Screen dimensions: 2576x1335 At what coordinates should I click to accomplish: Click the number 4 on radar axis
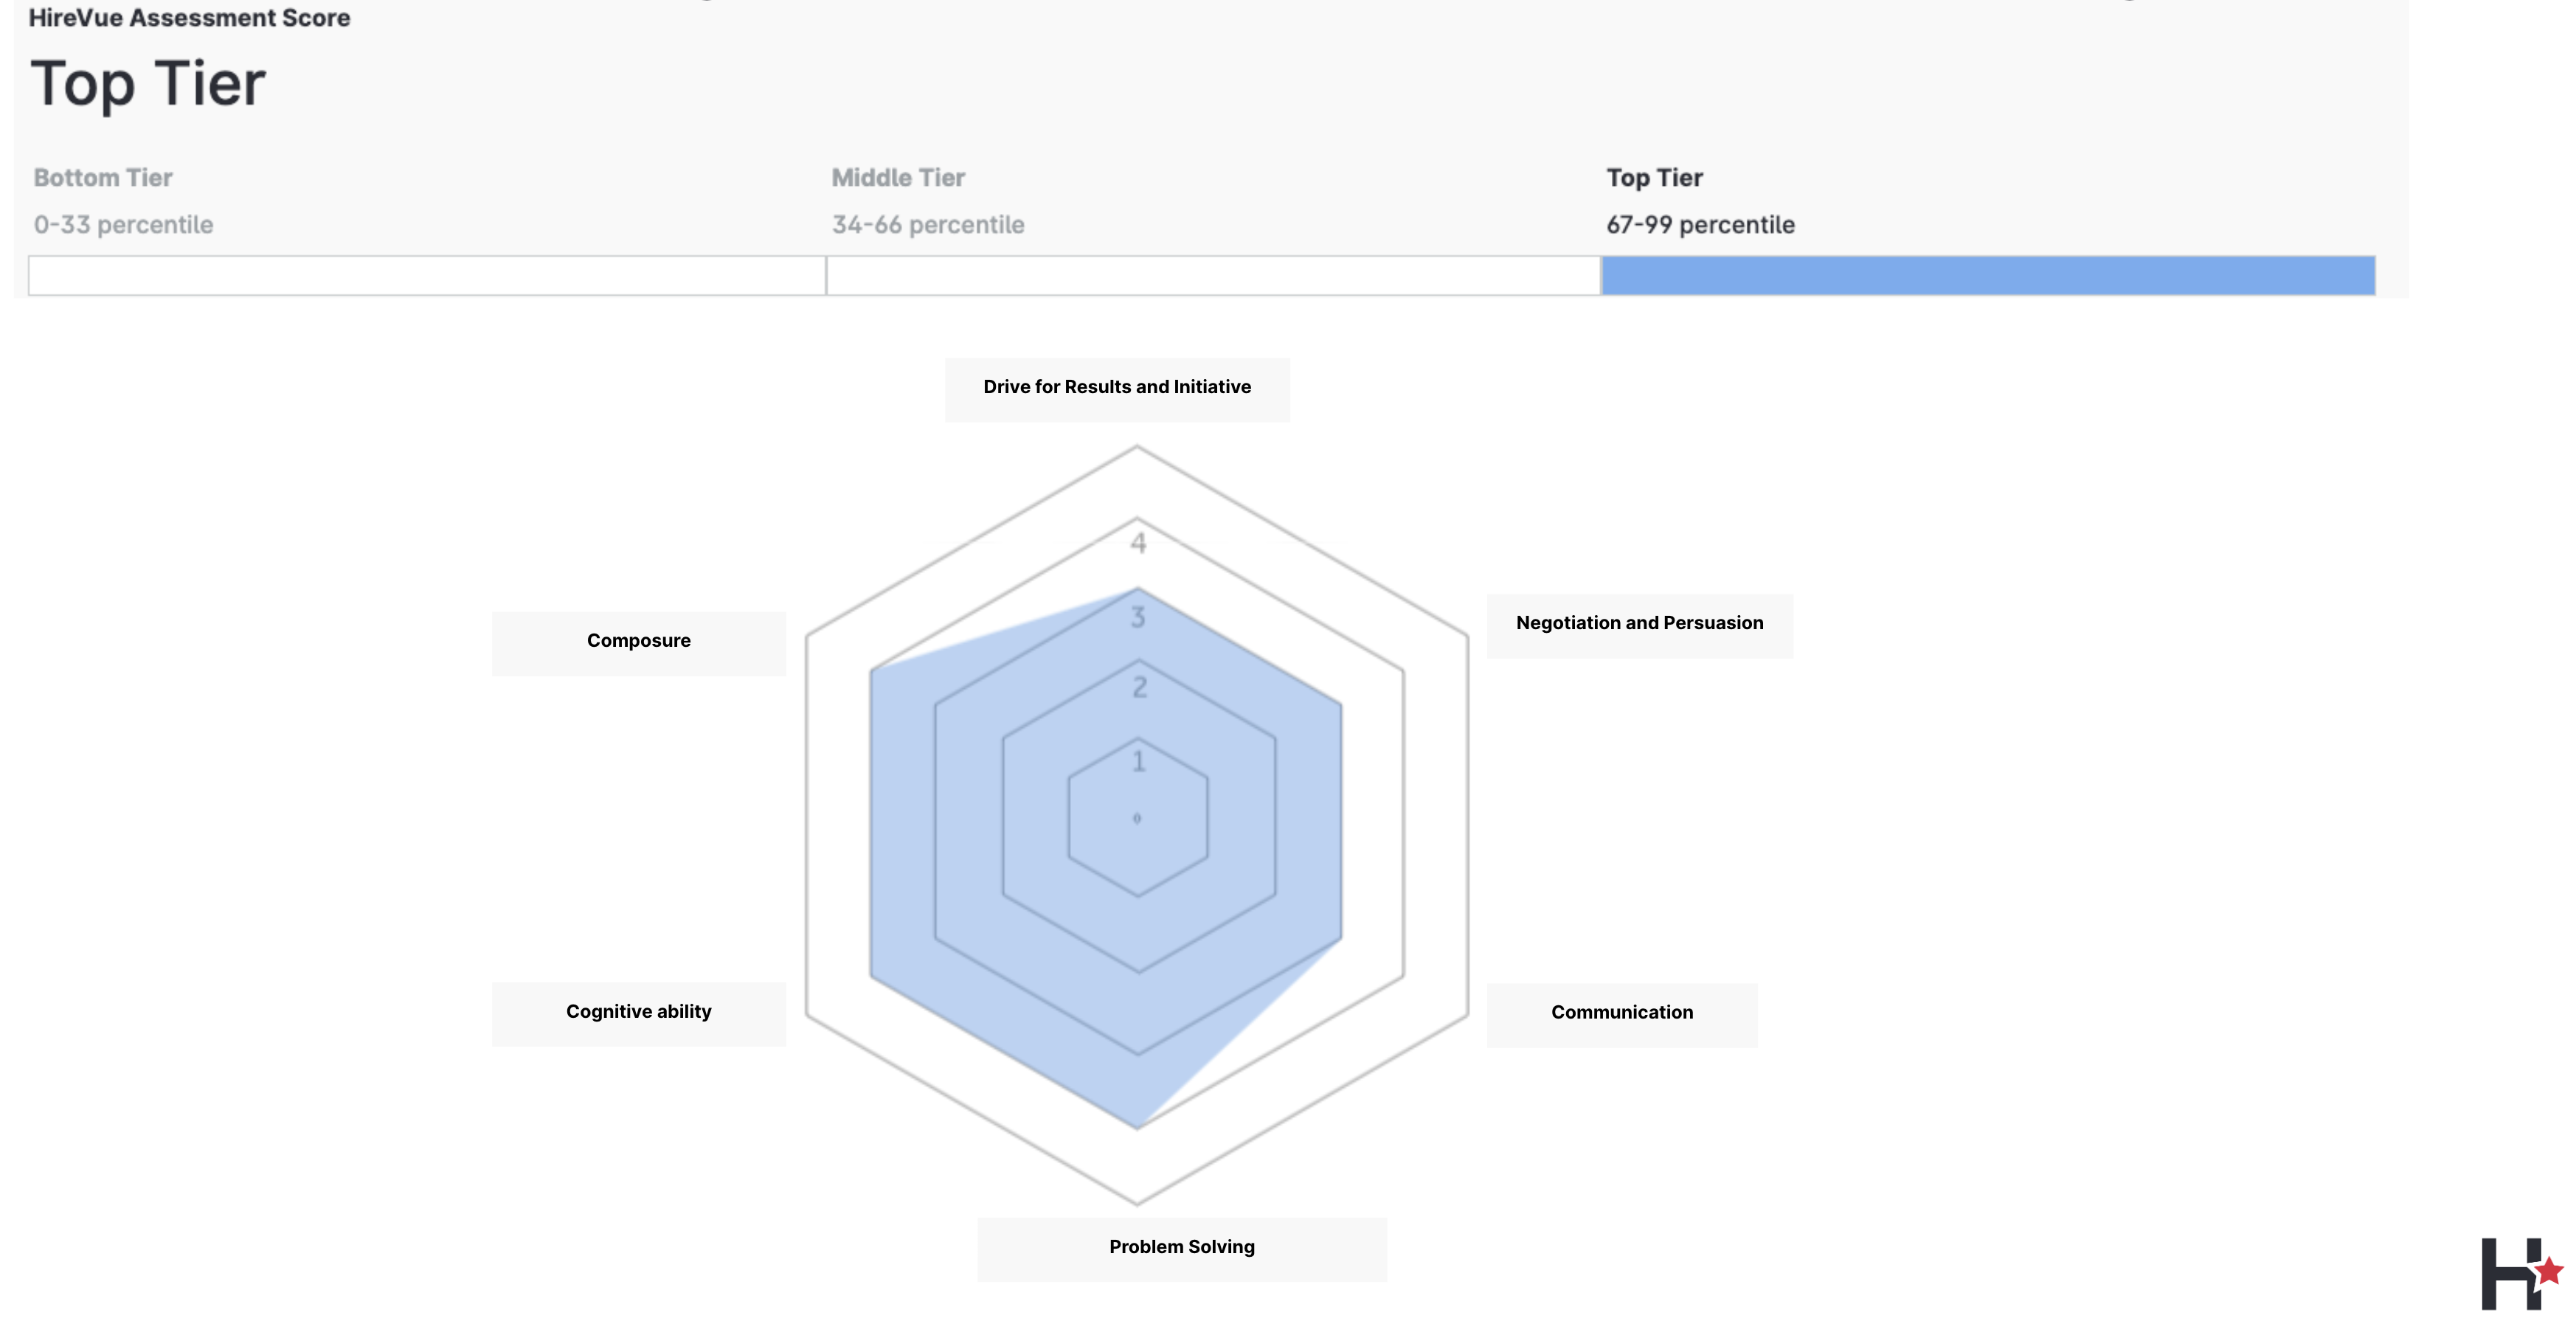(x=1138, y=543)
